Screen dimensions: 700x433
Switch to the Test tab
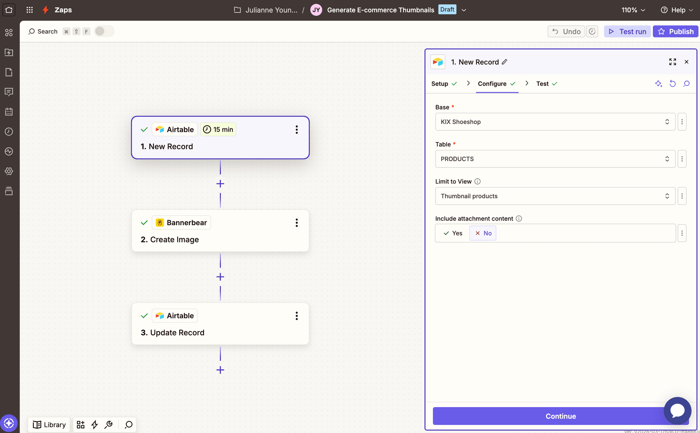543,84
